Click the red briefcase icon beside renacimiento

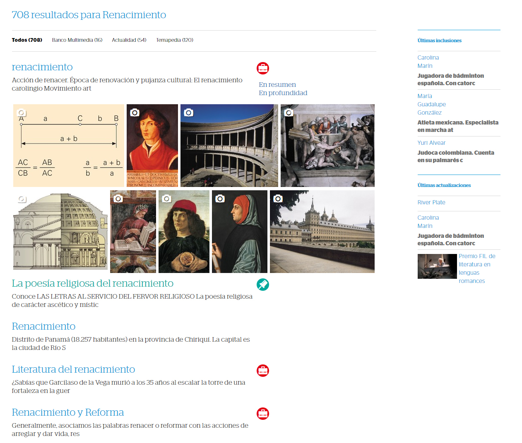[263, 68]
